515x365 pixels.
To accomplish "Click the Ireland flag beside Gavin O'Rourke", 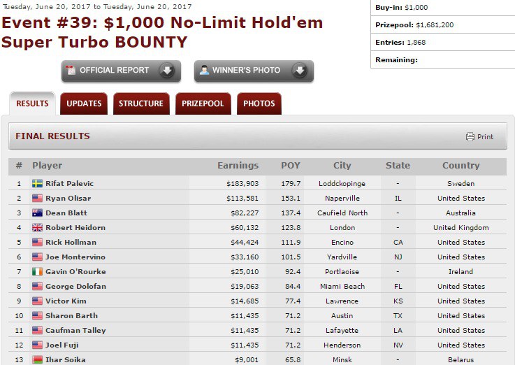I will pyautogui.click(x=38, y=272).
